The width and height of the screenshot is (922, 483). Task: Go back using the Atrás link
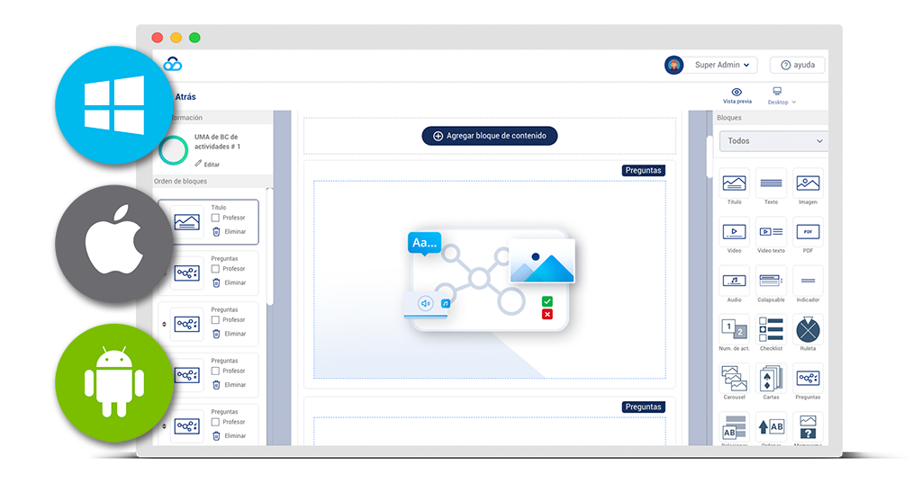point(185,97)
